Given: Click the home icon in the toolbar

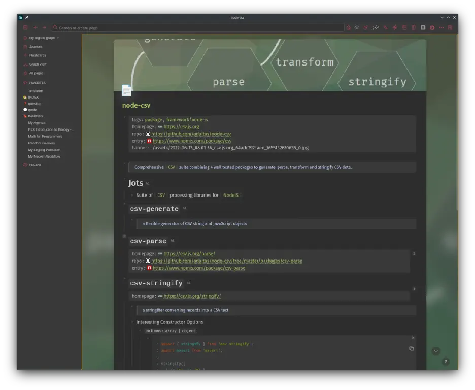Looking at the screenshot, I should tap(348, 27).
